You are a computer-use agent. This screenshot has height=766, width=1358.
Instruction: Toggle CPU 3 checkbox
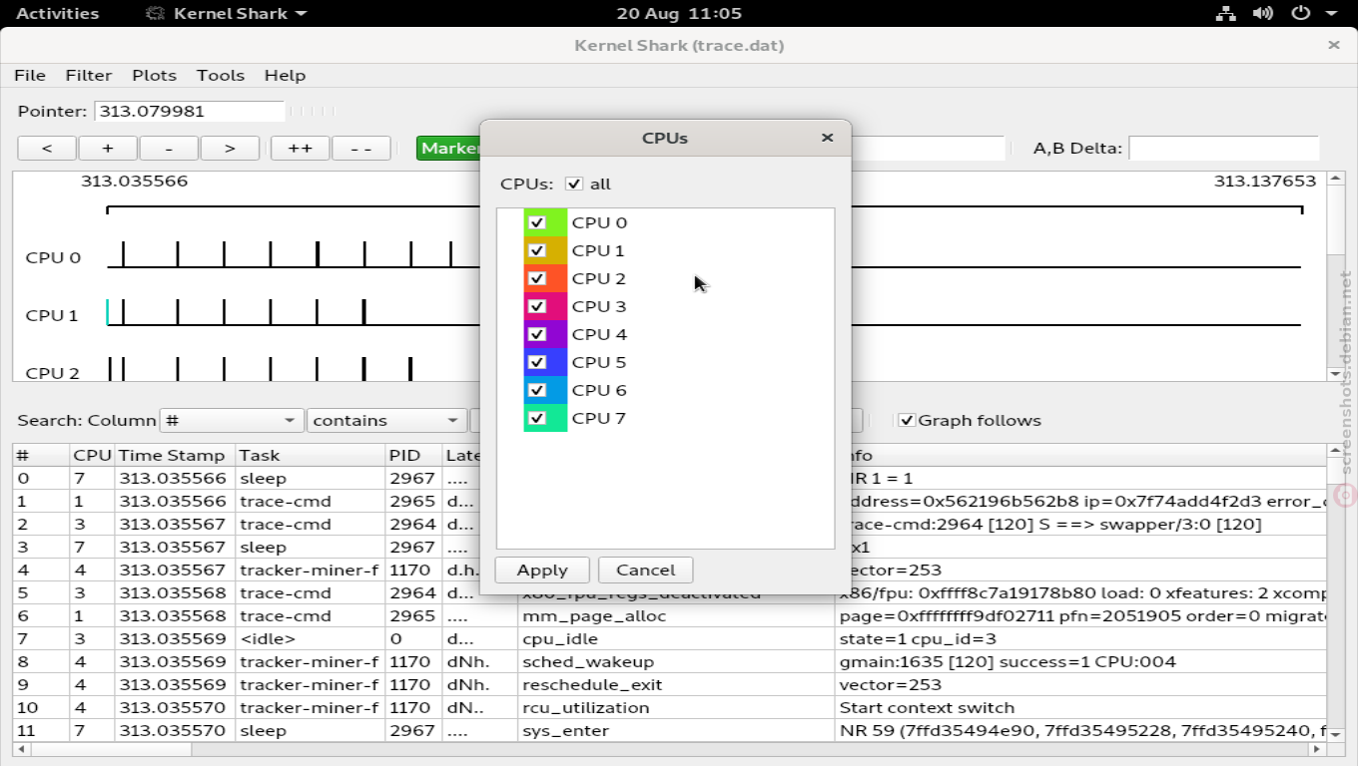point(537,306)
